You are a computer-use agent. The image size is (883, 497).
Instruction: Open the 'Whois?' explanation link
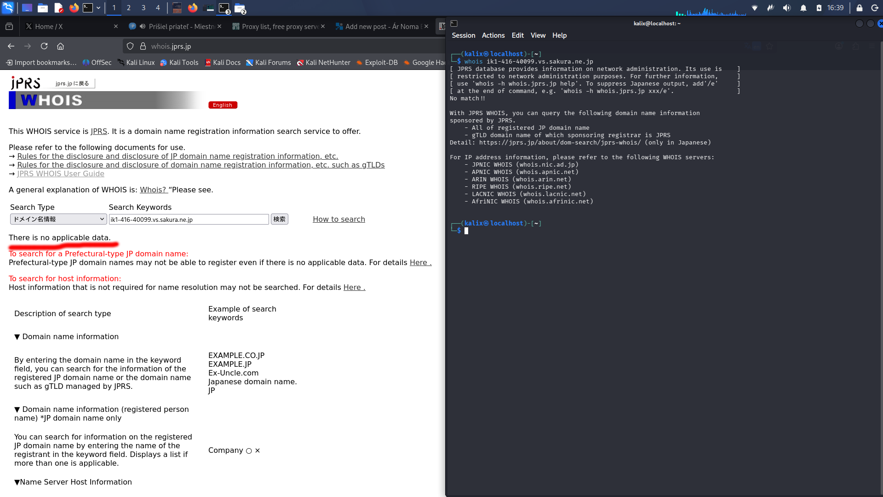coord(154,190)
